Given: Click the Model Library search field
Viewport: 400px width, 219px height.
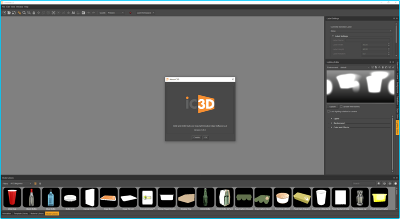Looking at the screenshot, I should (363, 184).
